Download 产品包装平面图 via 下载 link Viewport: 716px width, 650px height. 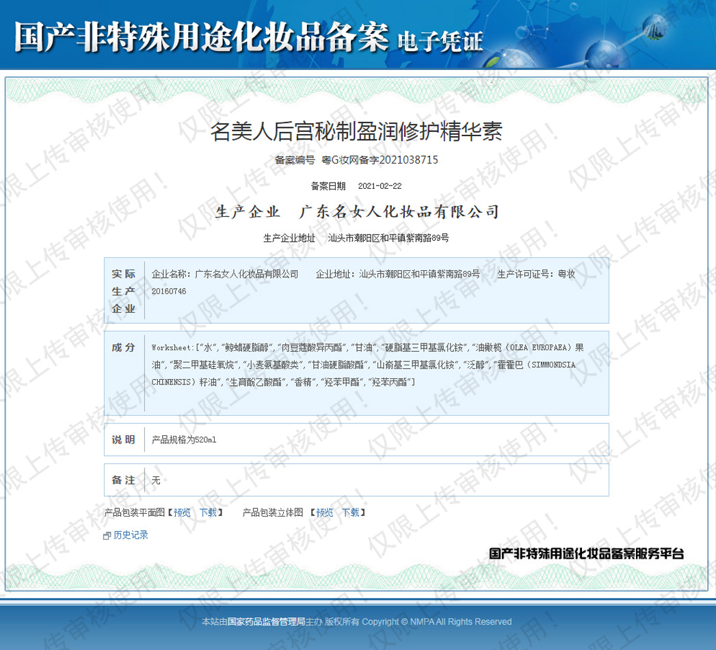[x=208, y=512]
